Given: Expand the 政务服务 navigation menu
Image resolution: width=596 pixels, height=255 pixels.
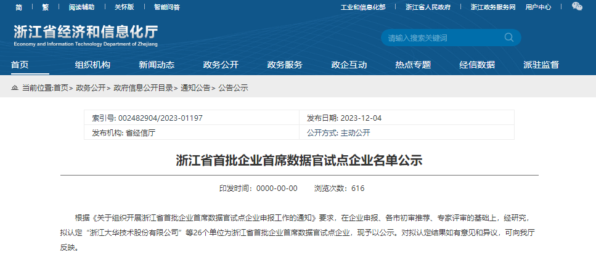Looking at the screenshot, I should click(x=285, y=65).
